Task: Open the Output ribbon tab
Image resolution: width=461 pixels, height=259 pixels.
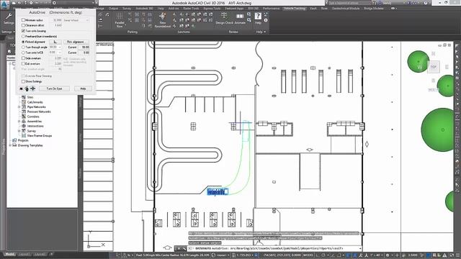Action: click(113, 9)
